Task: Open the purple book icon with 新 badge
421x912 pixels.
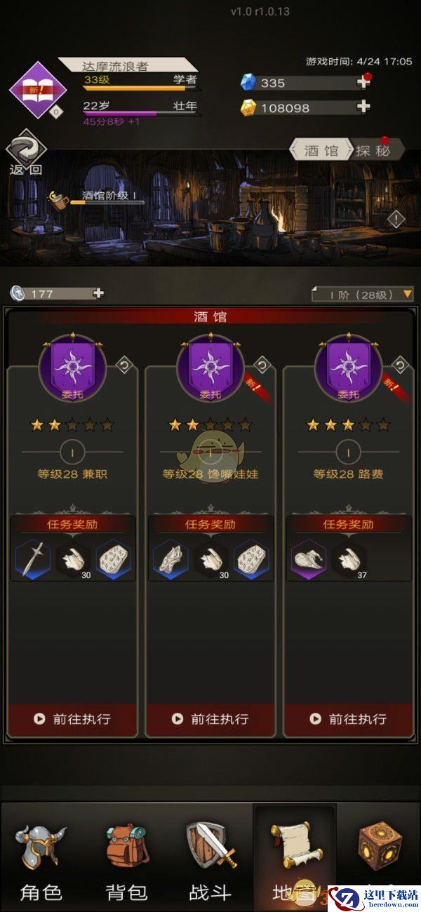Action: 38,90
